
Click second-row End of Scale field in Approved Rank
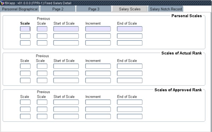tap(130, 109)
